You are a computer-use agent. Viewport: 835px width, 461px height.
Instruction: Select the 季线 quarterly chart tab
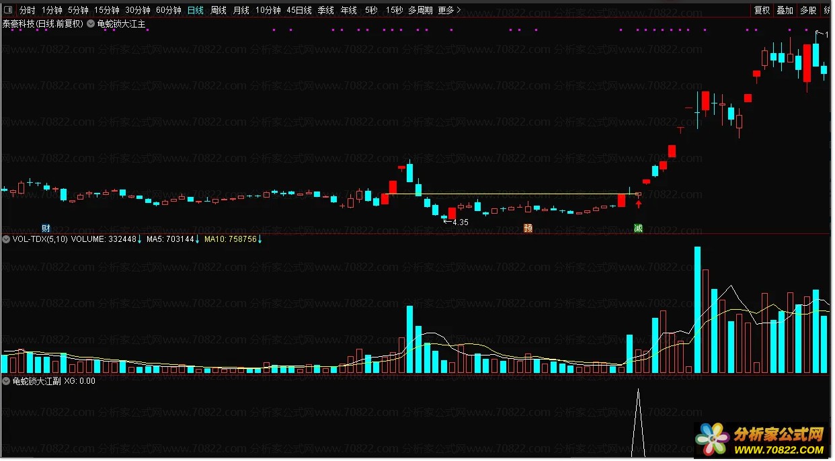325,10
